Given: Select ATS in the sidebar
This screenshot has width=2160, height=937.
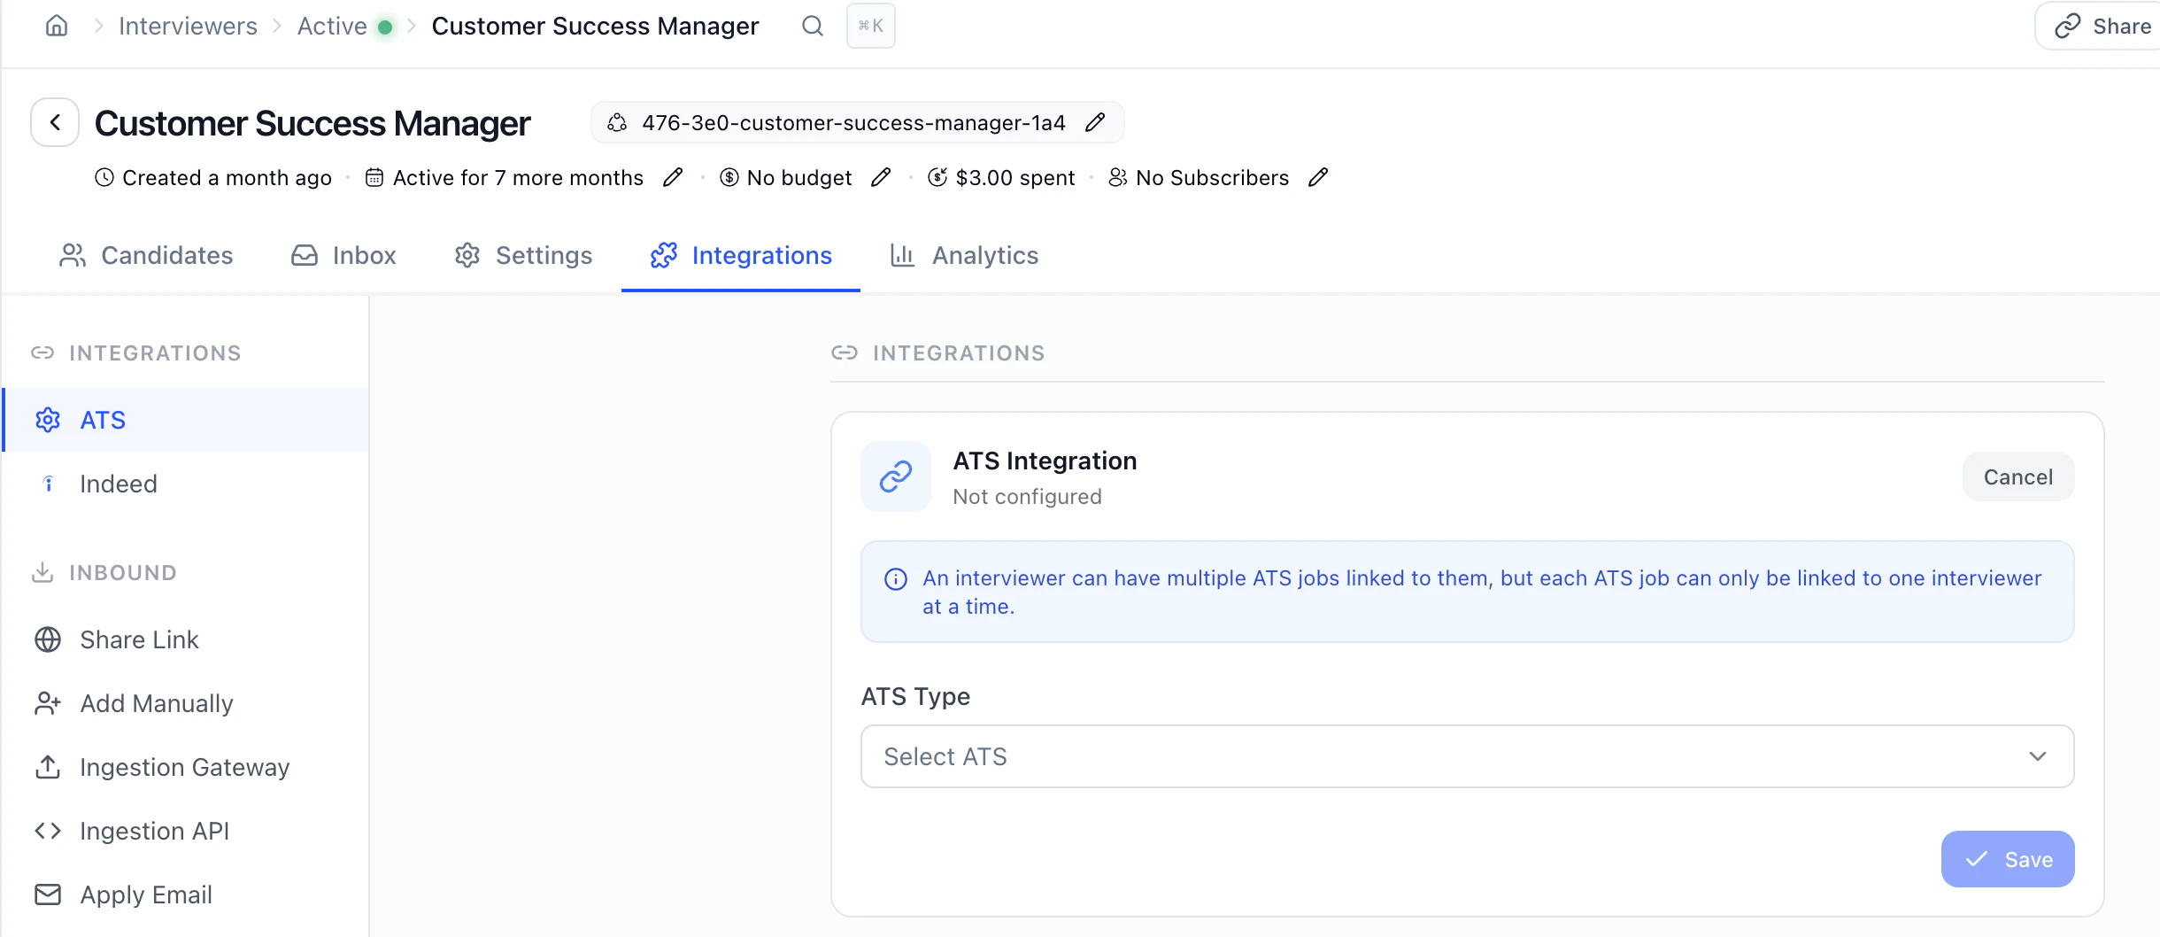Looking at the screenshot, I should 186,420.
